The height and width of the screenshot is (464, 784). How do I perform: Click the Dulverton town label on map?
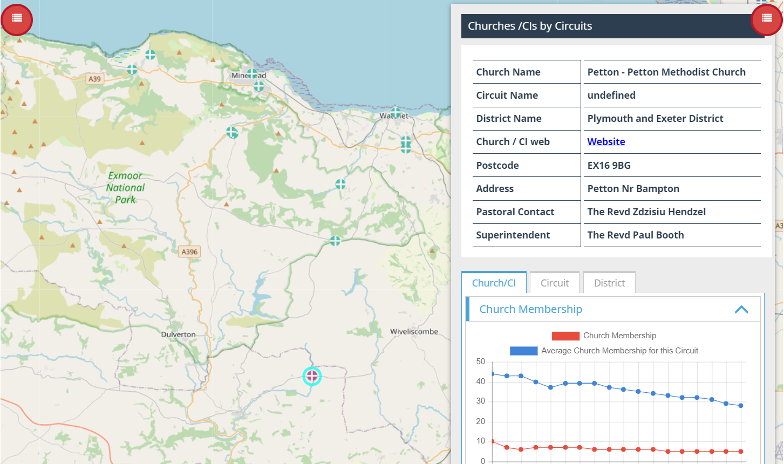tap(178, 335)
